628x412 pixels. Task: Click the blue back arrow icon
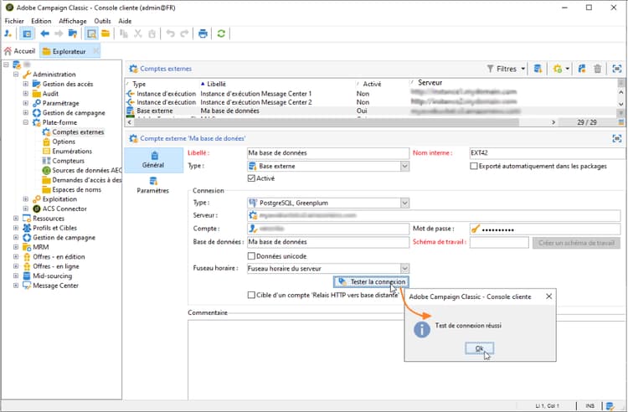[44, 33]
